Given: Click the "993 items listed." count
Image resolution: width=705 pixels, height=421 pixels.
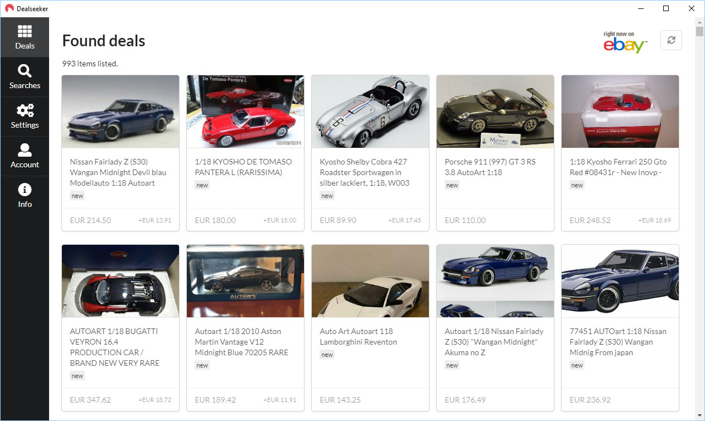Looking at the screenshot, I should pyautogui.click(x=90, y=64).
